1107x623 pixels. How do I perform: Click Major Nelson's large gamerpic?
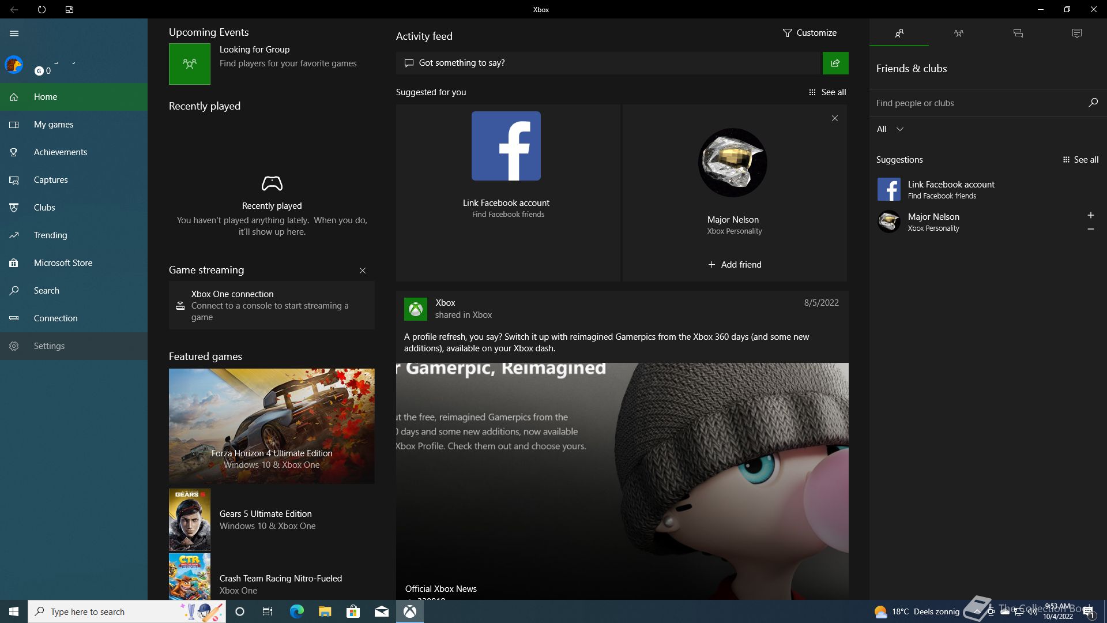[x=733, y=163]
